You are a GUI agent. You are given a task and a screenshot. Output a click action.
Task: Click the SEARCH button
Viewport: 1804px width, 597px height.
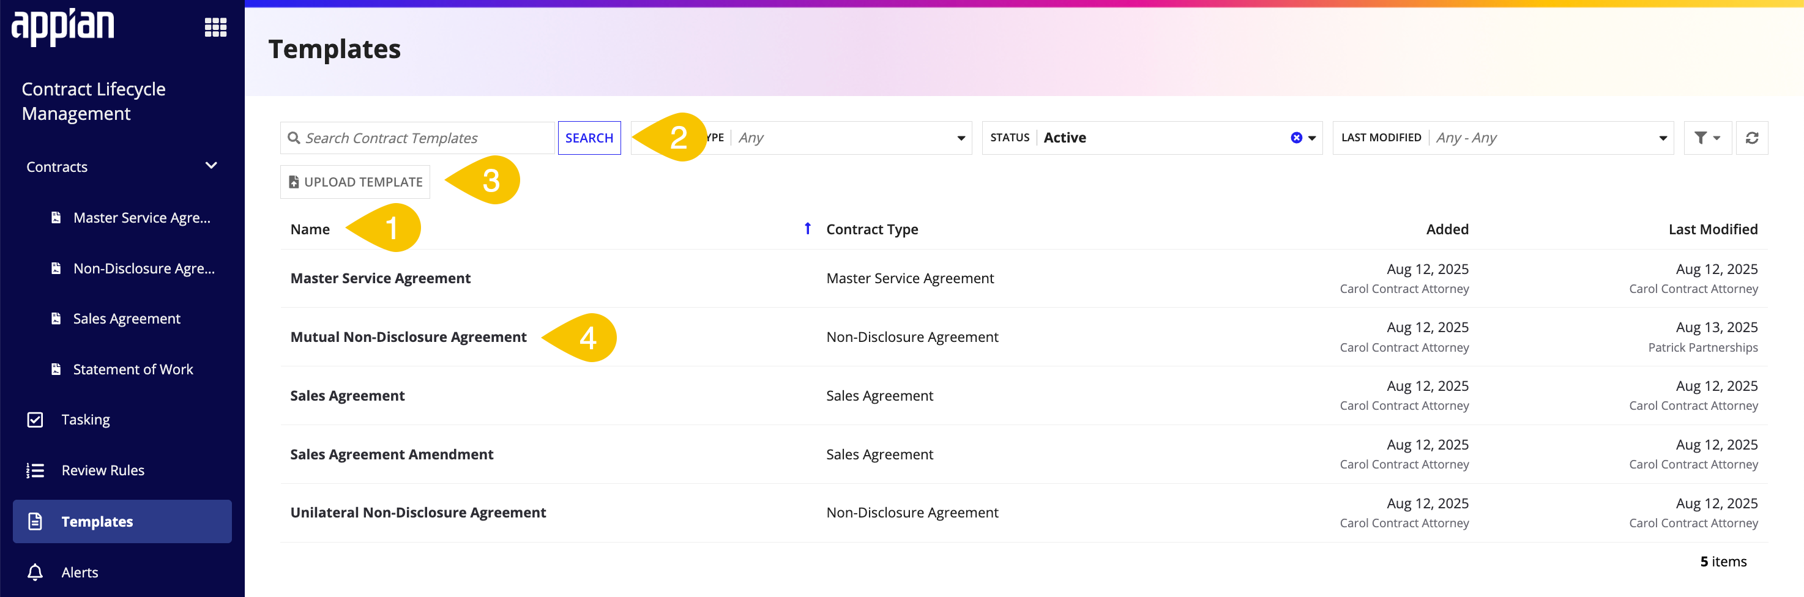point(589,138)
